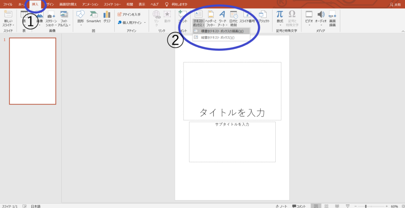Image resolution: width=405 pixels, height=208 pixels.
Task: Click the zoom in plus button
Action: [387, 206]
